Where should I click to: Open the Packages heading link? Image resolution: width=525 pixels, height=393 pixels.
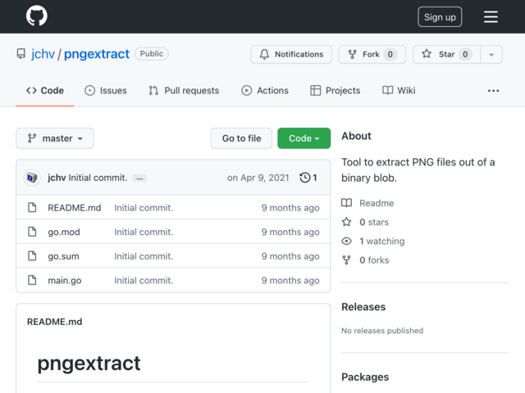click(365, 377)
